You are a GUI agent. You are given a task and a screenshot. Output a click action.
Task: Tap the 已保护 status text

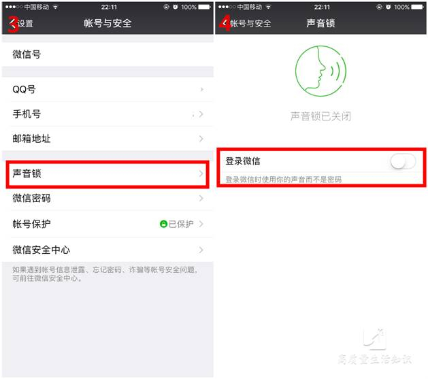(x=181, y=224)
